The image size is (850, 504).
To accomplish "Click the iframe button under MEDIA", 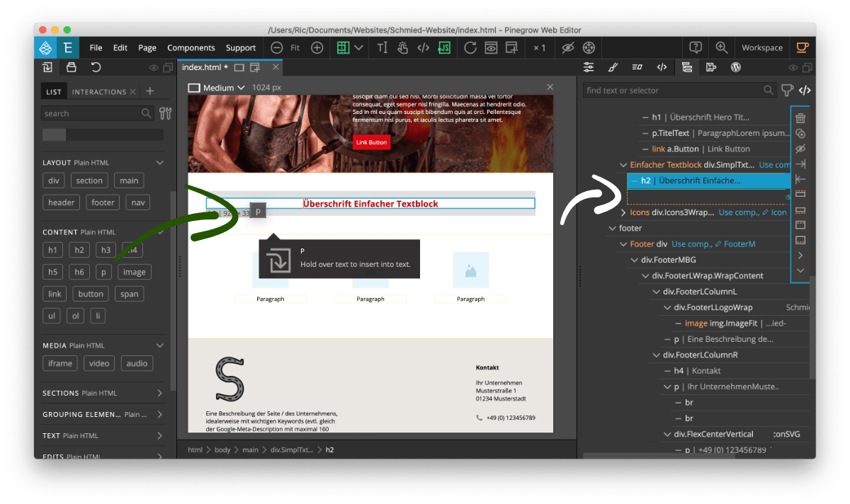I will [60, 363].
